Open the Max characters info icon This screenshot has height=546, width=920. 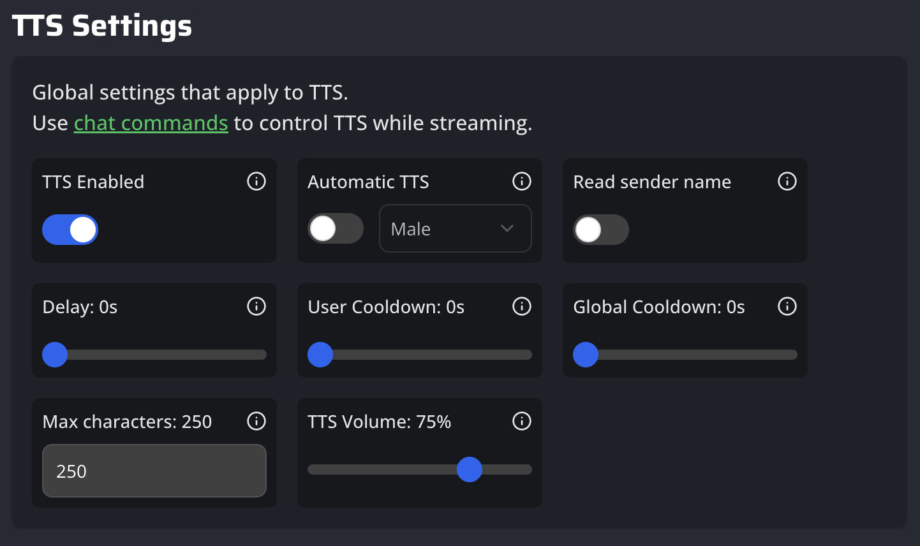coord(256,422)
